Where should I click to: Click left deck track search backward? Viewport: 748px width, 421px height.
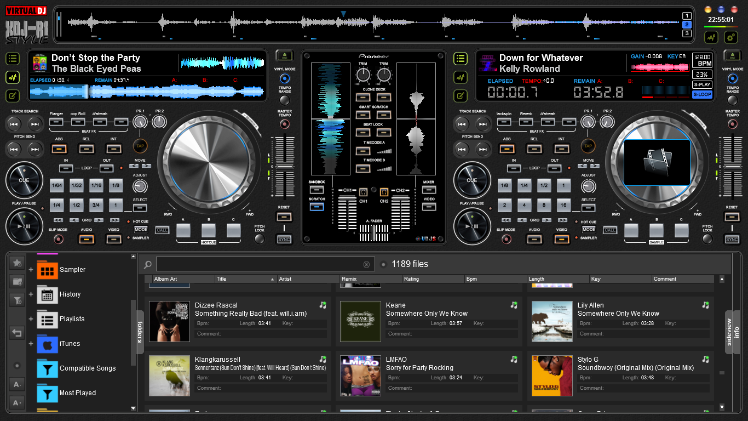tap(14, 124)
